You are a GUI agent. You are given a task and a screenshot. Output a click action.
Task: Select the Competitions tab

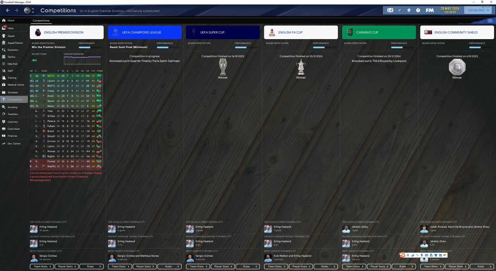coord(41,21)
